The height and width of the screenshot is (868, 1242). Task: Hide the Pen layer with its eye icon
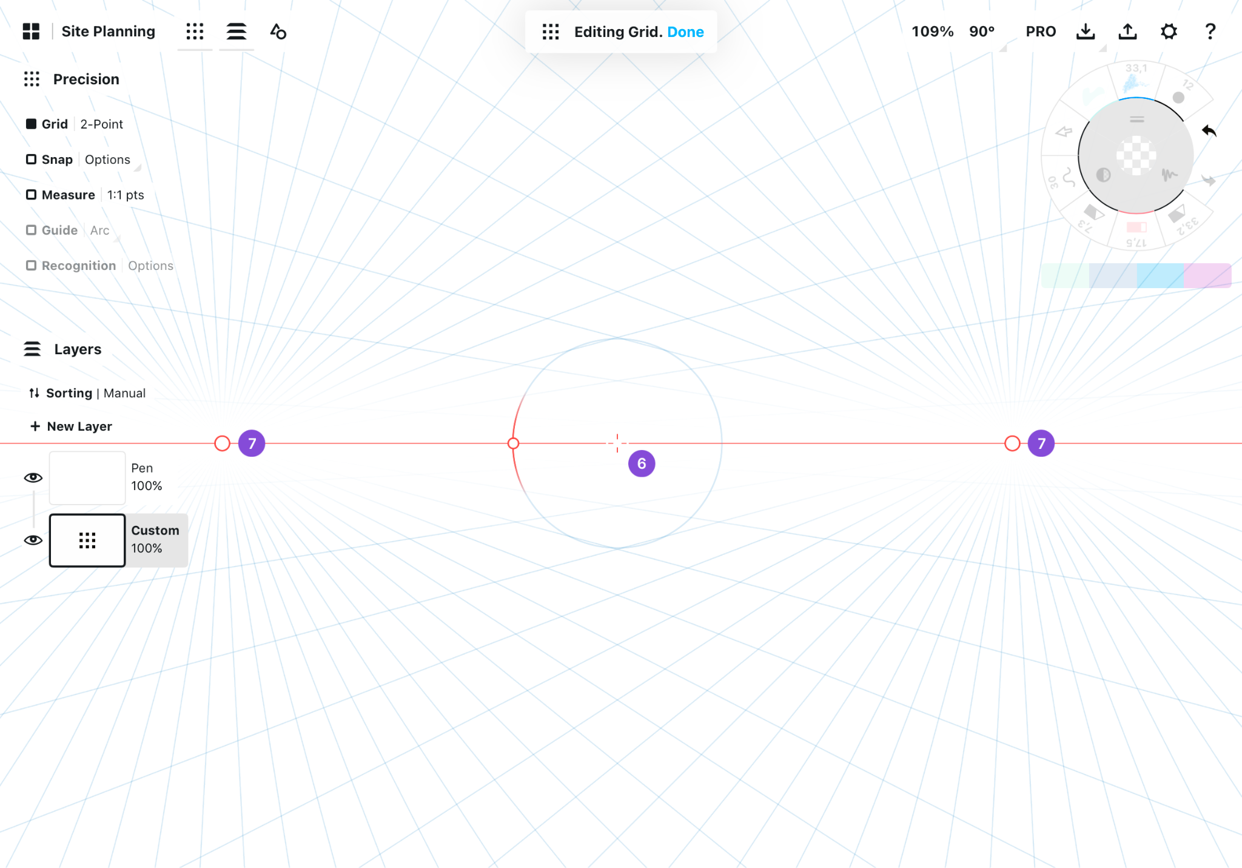point(33,478)
